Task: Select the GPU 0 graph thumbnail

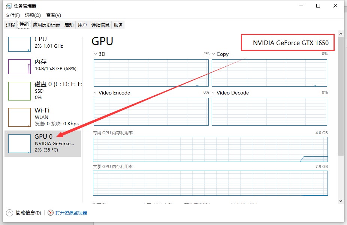Action: [19, 144]
